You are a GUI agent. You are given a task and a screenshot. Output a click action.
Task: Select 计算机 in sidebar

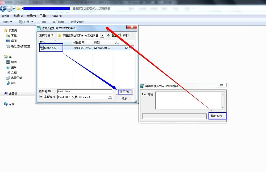point(11,94)
